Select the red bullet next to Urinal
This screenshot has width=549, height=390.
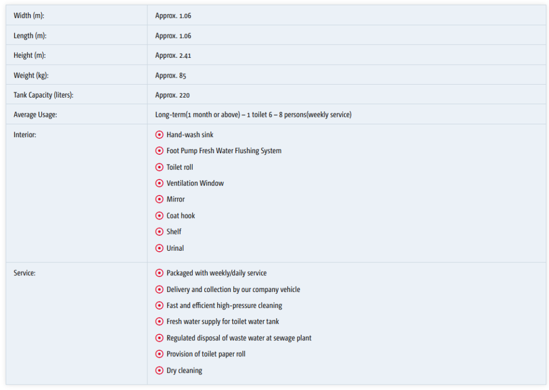click(x=159, y=248)
